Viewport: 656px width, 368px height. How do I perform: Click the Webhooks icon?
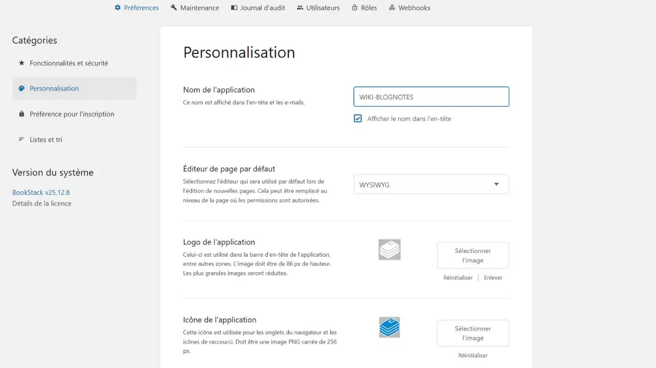(x=392, y=7)
